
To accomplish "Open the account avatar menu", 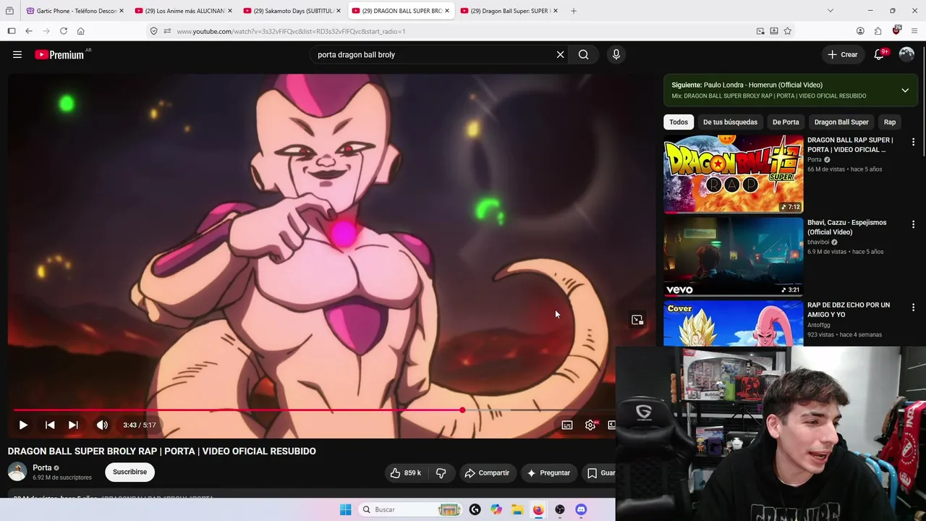I will 906,54.
